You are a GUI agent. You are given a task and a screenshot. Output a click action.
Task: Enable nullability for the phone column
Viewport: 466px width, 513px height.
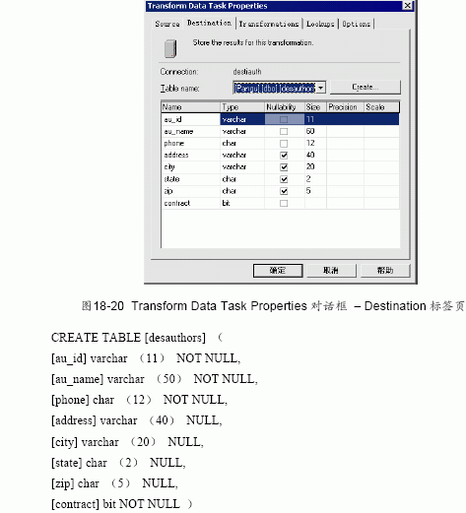click(284, 144)
